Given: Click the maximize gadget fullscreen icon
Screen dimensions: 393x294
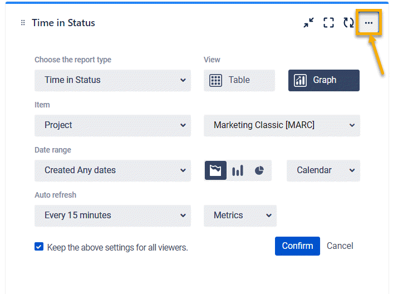Looking at the screenshot, I should (x=328, y=23).
